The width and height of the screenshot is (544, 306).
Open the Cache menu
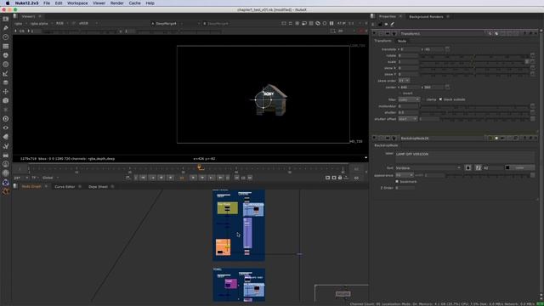point(134,3)
